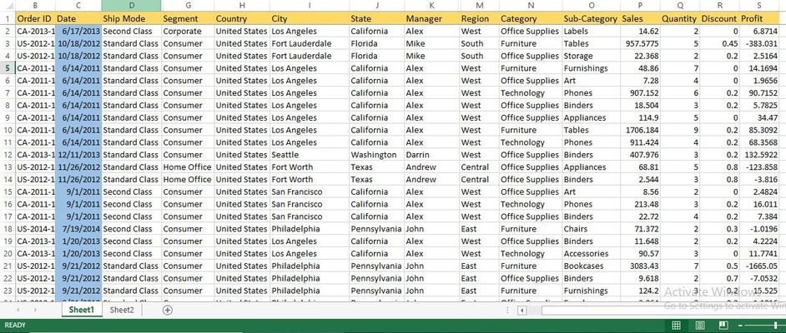Add a new sheet with plus icon

tap(167, 310)
